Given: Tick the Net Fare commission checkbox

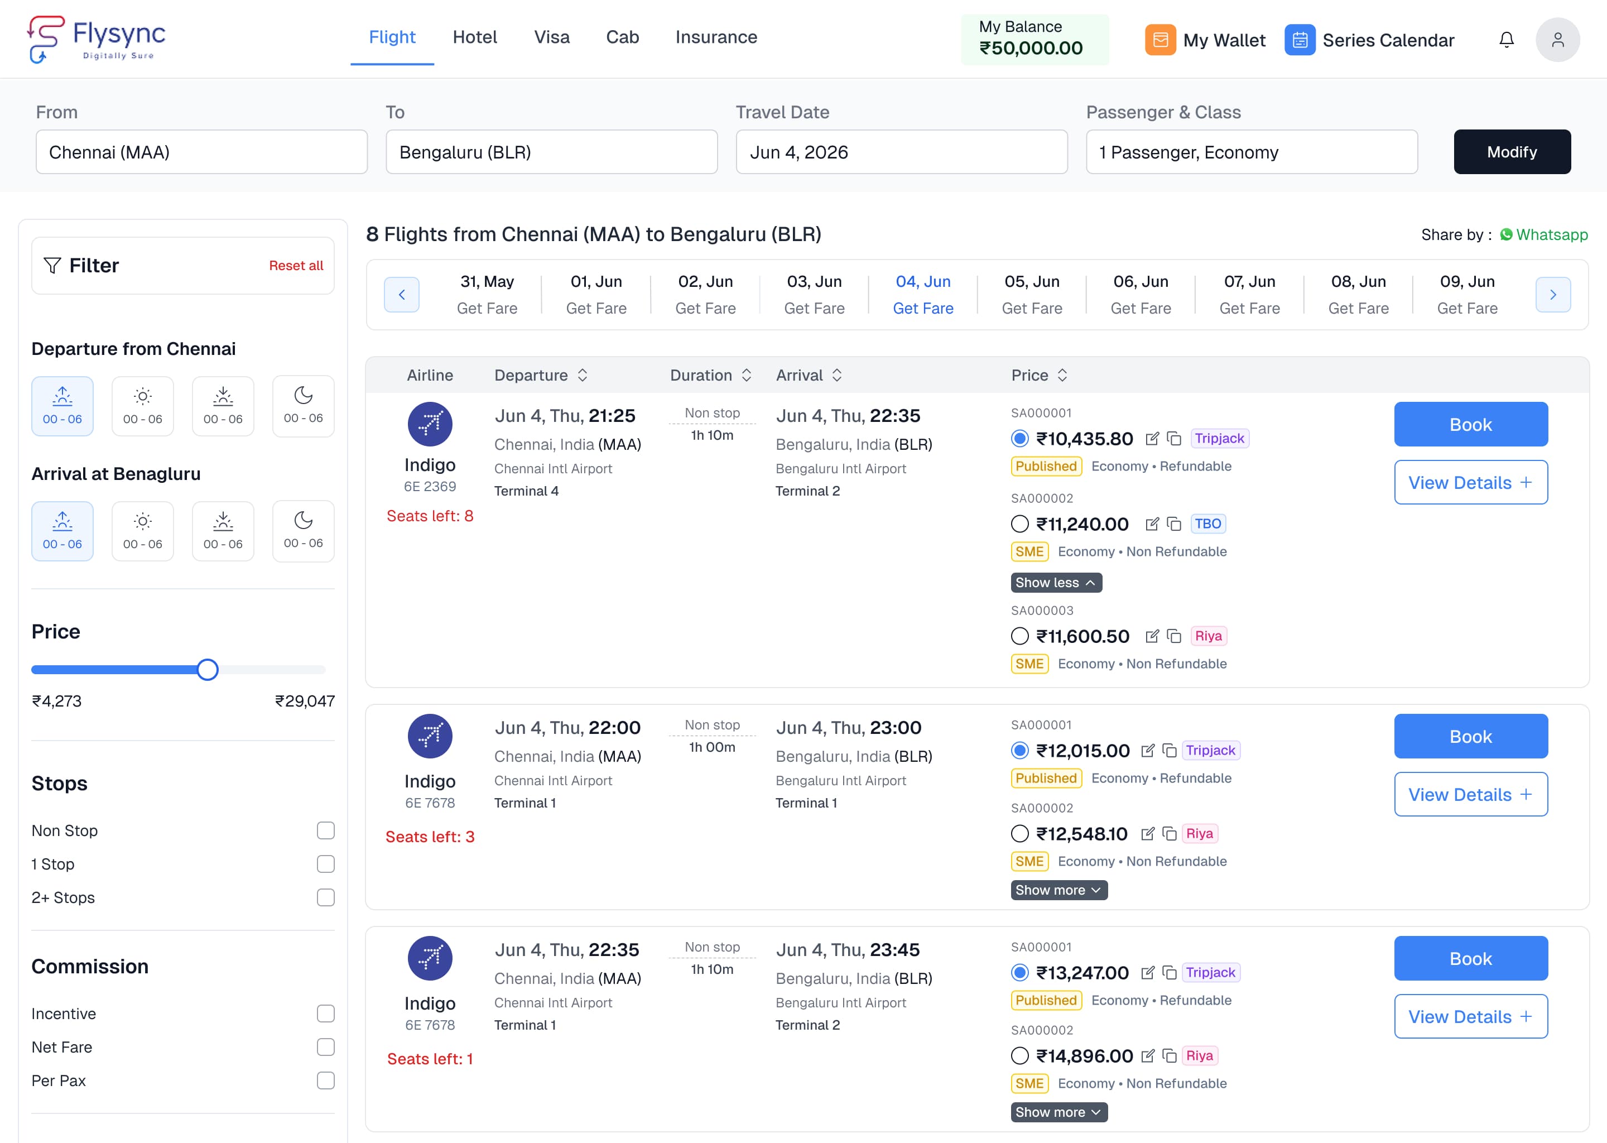Looking at the screenshot, I should [x=325, y=1047].
